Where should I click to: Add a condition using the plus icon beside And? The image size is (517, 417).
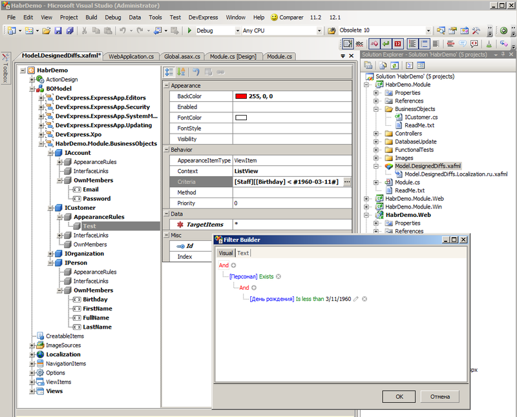(233, 265)
